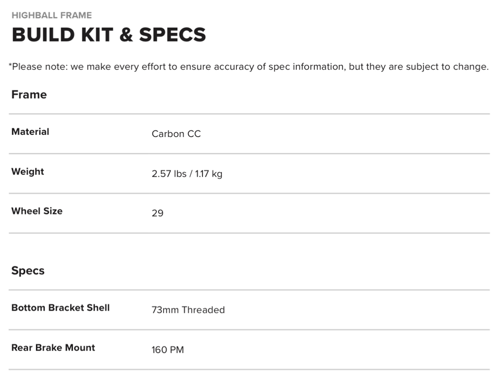497x372 pixels.
Task: Select the Wheel Size label
Action: tap(37, 211)
